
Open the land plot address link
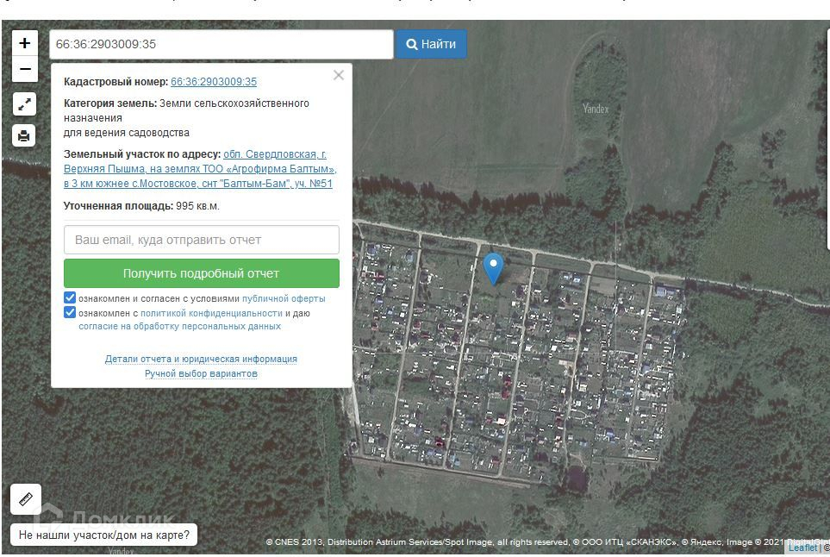200,169
